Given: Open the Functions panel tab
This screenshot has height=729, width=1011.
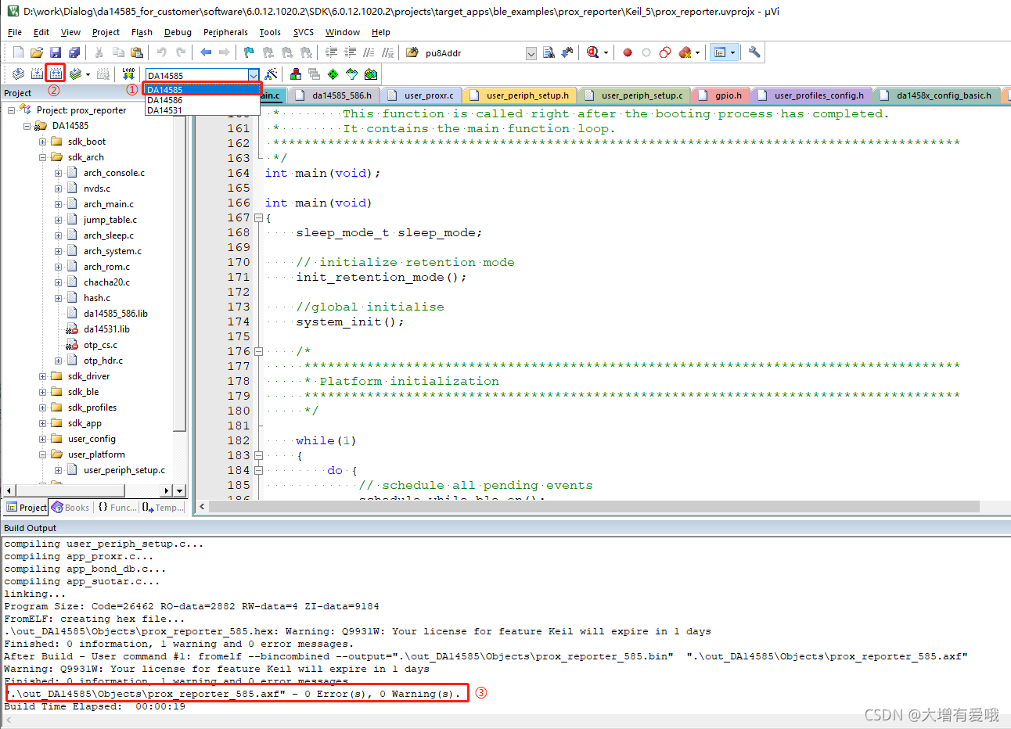Looking at the screenshot, I should tap(117, 508).
